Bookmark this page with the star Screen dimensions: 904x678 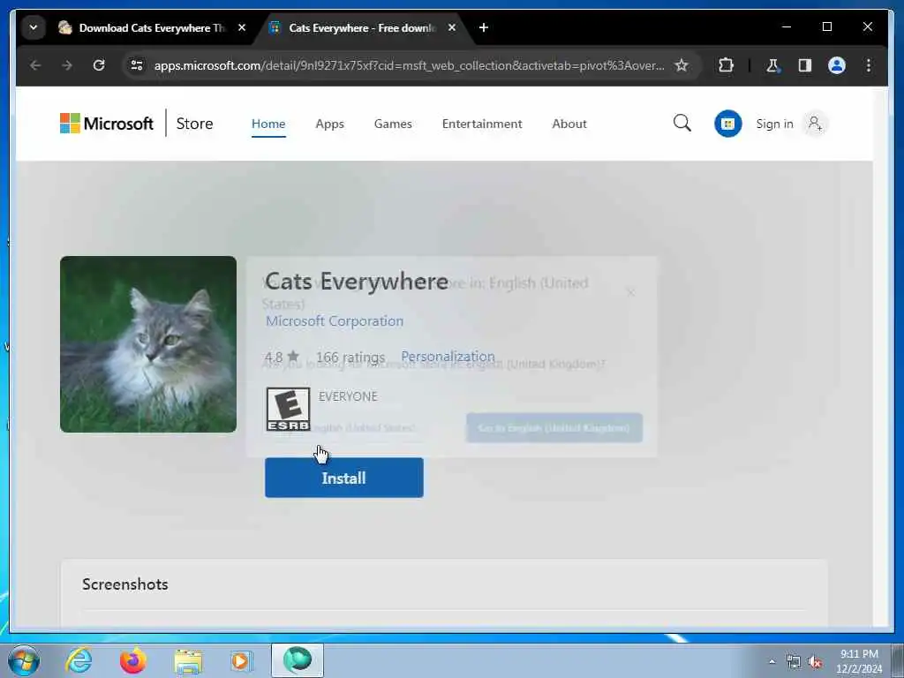pos(682,65)
